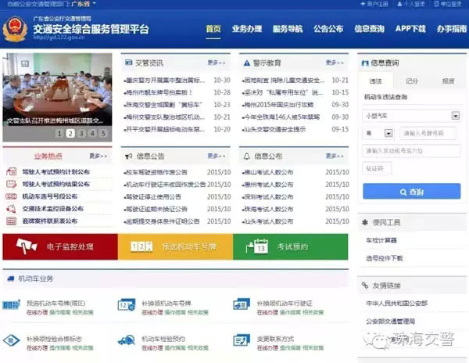This screenshot has width=469, height=363.
Task: Click the 交管资讯 section icon
Action: point(129,63)
